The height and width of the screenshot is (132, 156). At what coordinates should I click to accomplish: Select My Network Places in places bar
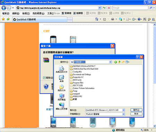tap(61, 106)
